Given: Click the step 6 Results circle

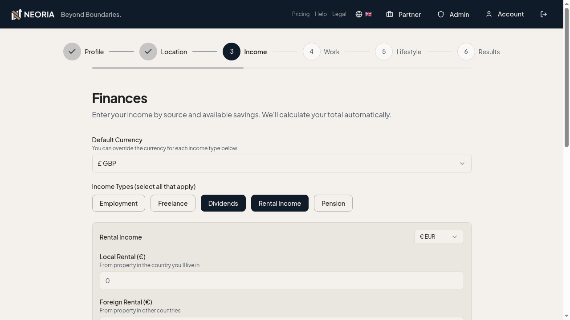Looking at the screenshot, I should click(x=466, y=52).
